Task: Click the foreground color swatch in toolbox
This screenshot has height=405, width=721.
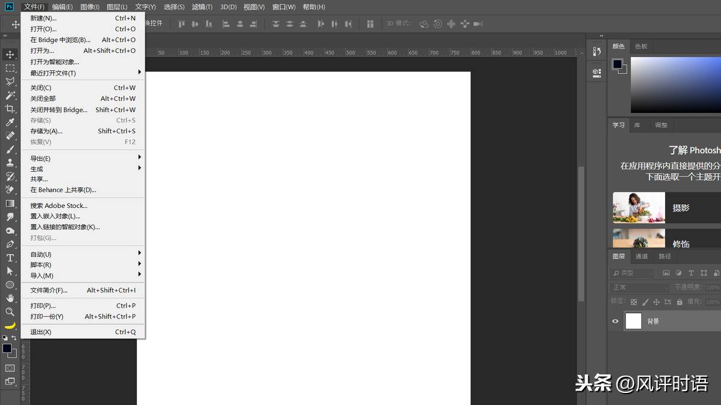Action: click(x=7, y=349)
